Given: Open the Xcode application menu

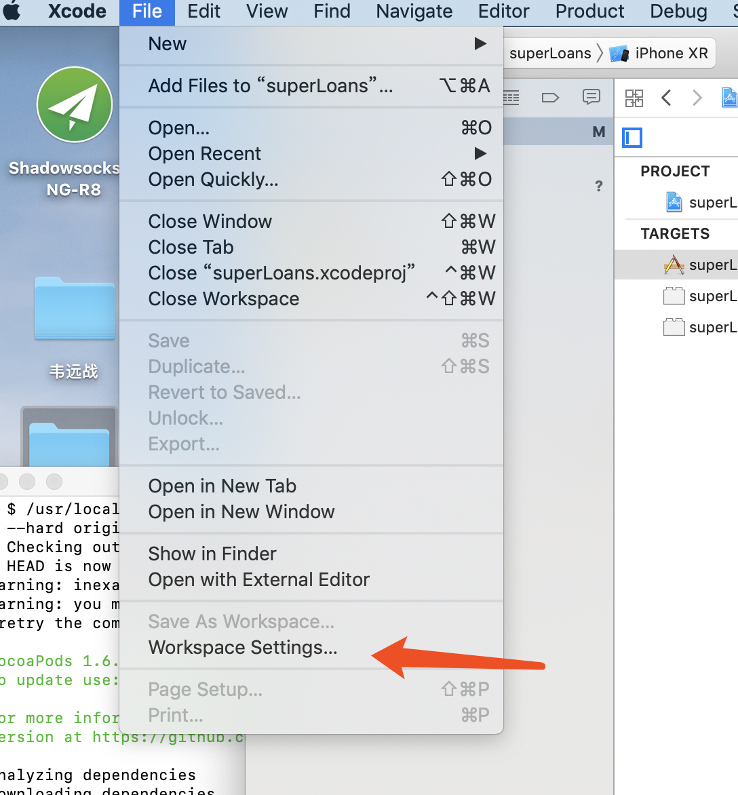Looking at the screenshot, I should (77, 11).
